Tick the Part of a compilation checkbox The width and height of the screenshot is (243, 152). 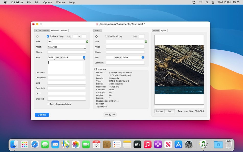click(x=48, y=104)
